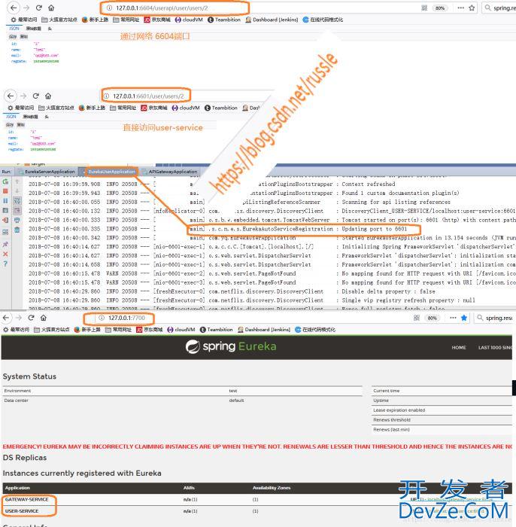The image size is (516, 527).
Task: Rerun the EurekaUserApplication with the green rerun icon
Action: pyautogui.click(x=6, y=181)
